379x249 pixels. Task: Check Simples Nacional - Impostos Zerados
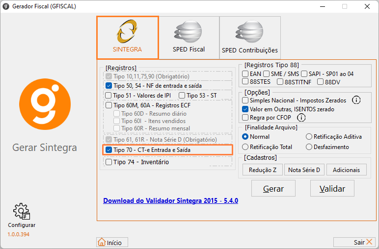coord(245,100)
